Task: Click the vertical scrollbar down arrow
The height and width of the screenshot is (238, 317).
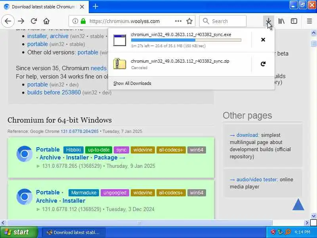Action: [313, 216]
